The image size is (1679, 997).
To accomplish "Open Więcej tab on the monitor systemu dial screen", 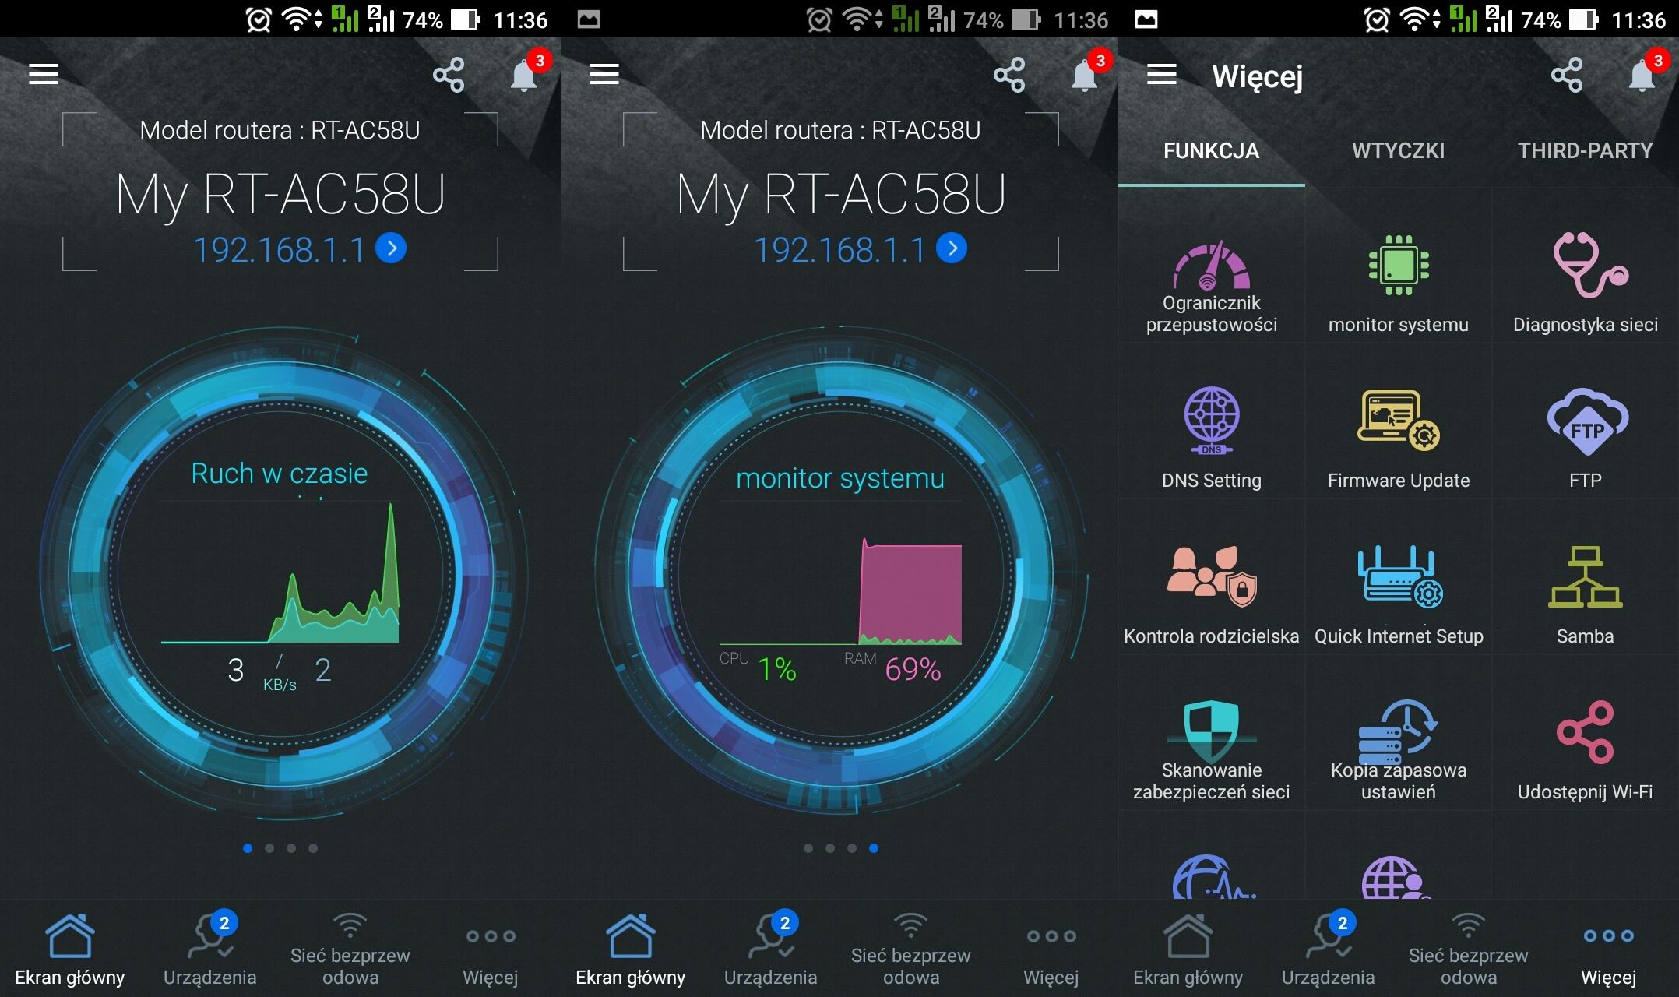I will [x=1051, y=950].
